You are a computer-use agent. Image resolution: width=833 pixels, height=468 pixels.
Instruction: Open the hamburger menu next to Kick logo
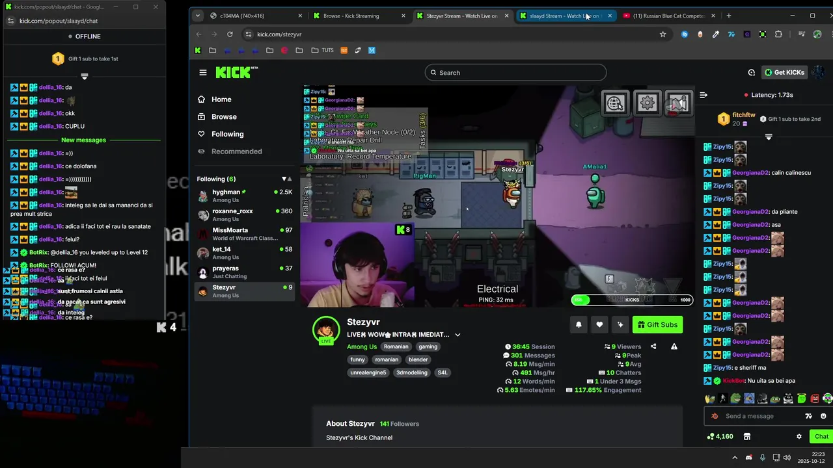[203, 73]
